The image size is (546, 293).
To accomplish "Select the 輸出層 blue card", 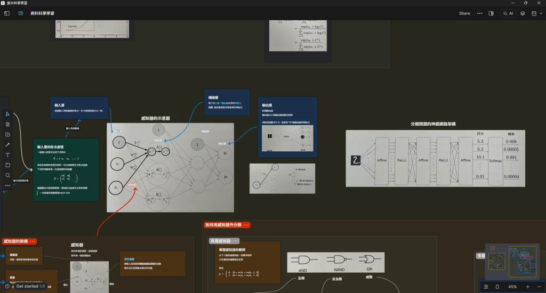I will [x=287, y=127].
